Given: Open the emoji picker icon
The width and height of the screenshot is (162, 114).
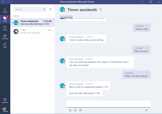Looking at the screenshot, I should (x=75, y=110).
